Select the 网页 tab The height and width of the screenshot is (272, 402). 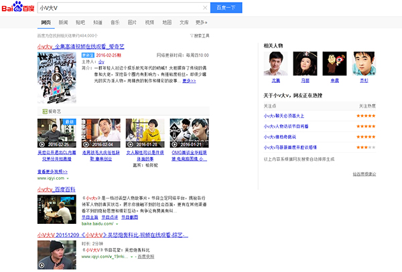pos(46,22)
